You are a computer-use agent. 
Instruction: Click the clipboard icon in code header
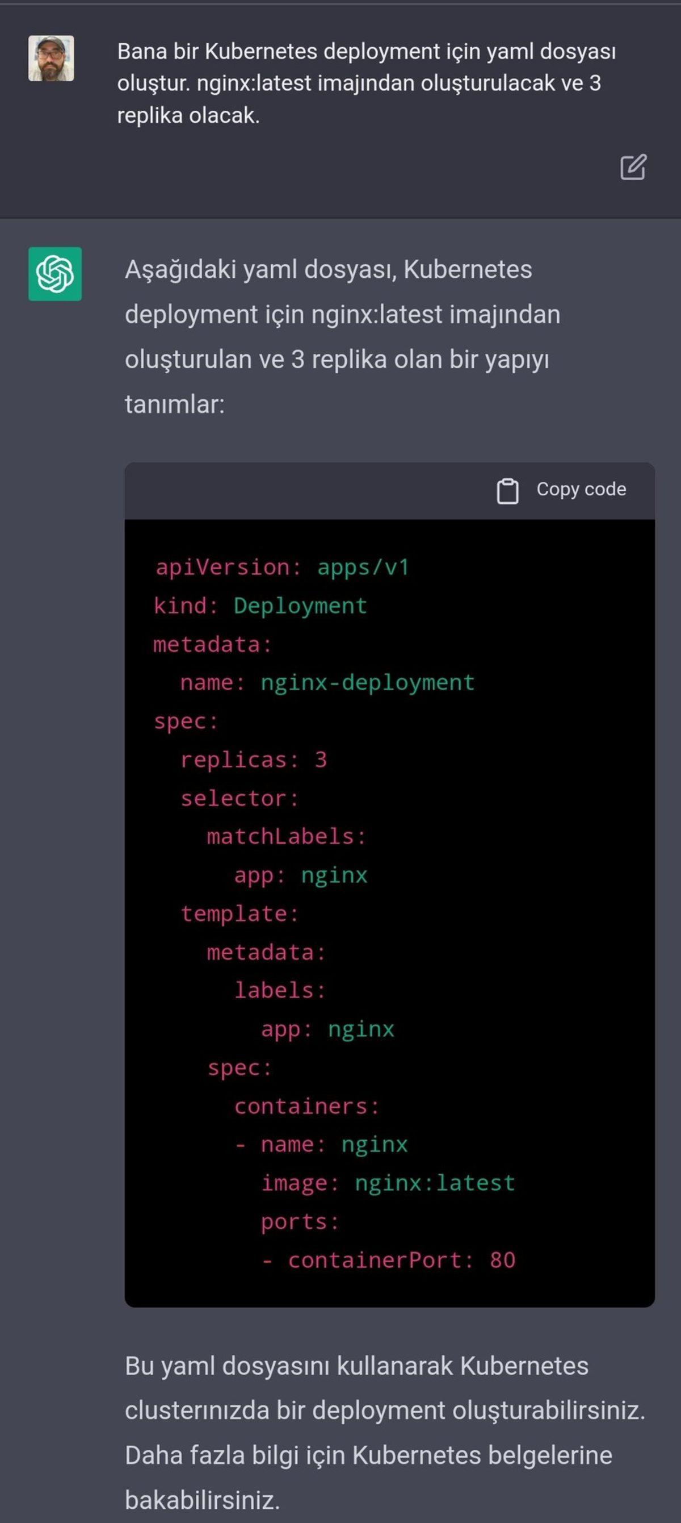[x=507, y=491]
